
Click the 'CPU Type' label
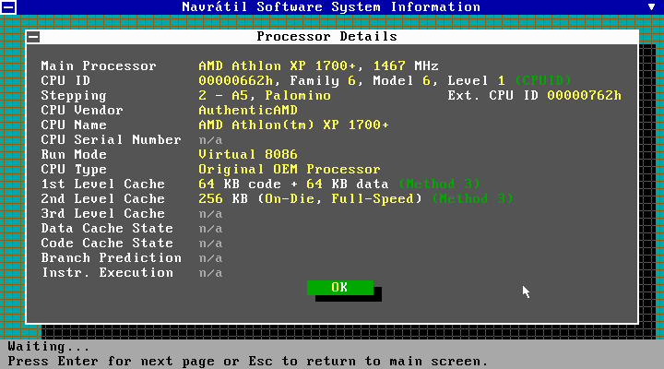point(74,170)
